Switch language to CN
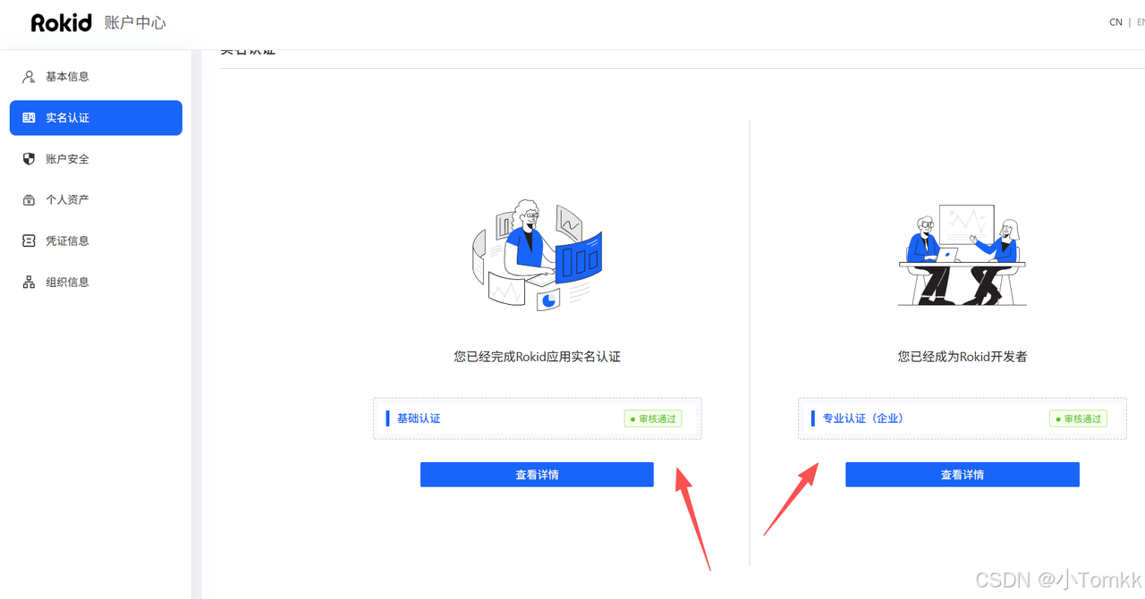Image resolution: width=1145 pixels, height=599 pixels. [1115, 22]
